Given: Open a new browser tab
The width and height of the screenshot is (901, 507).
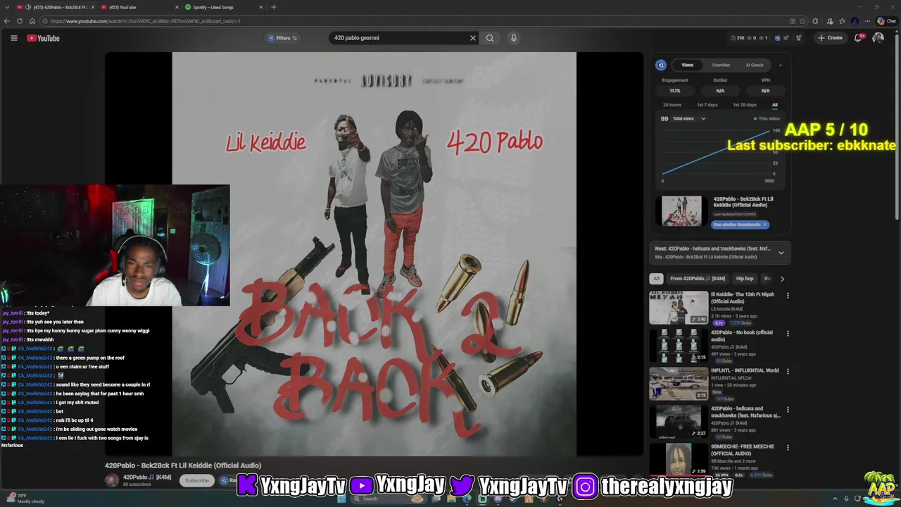Looking at the screenshot, I should [274, 7].
